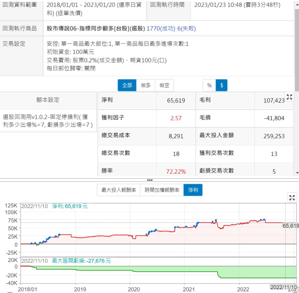Click the 65,619 value label beside chart
The width and height of the screenshot is (299, 293).
click(290, 226)
